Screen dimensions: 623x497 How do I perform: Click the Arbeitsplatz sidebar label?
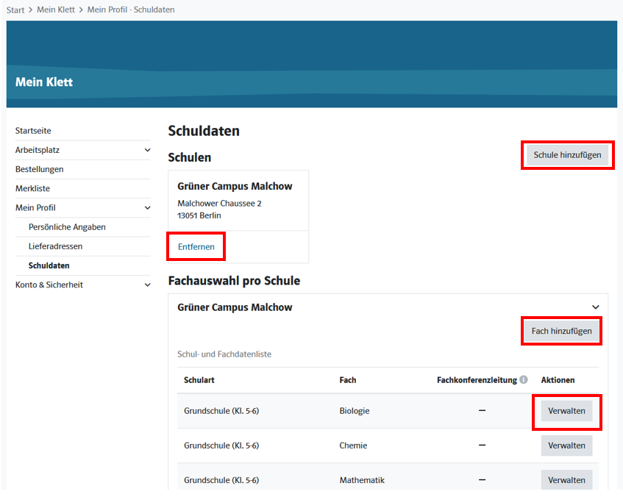38,150
